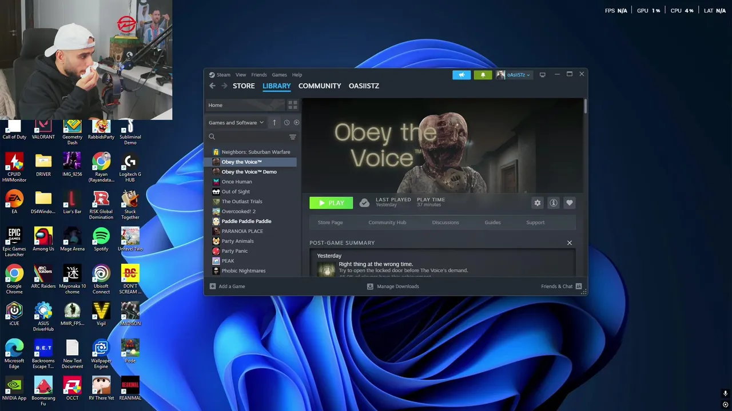
Task: Open Ubisoft Connect desktop icon
Action: click(101, 280)
